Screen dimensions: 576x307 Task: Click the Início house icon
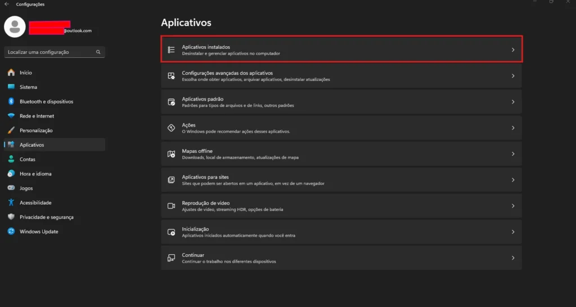coord(11,73)
